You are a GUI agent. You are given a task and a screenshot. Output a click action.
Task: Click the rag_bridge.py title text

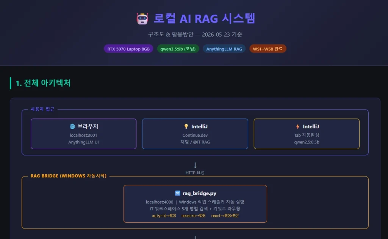click(199, 193)
